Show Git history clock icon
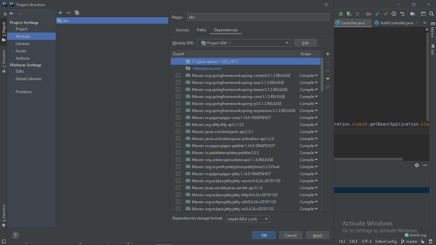The image size is (436, 245). [394, 14]
